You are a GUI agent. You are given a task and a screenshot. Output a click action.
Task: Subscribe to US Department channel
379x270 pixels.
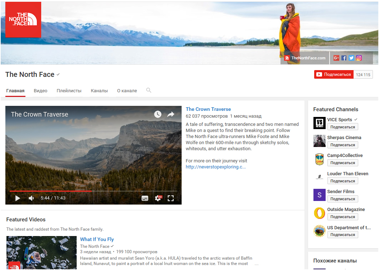pos(342,235)
